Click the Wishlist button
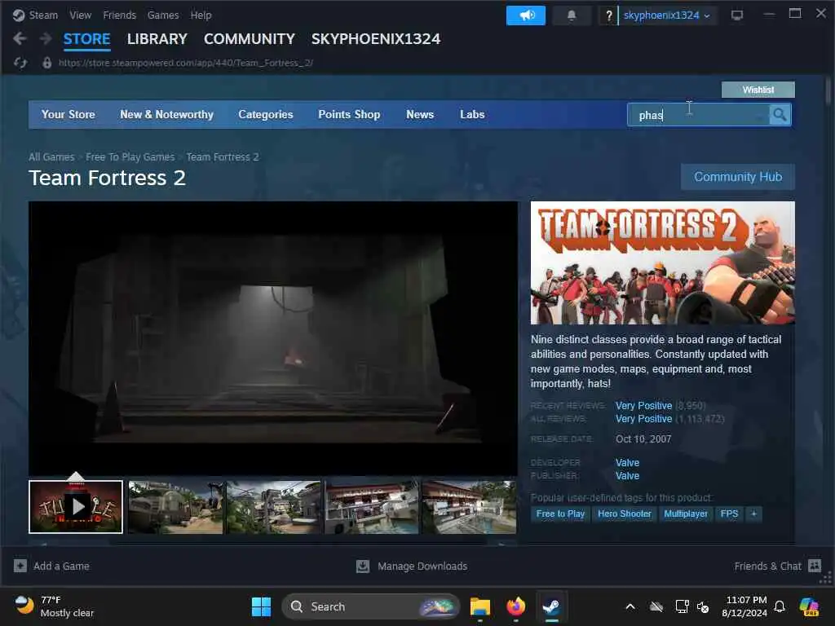Screen dimensions: 835x626 point(758,90)
